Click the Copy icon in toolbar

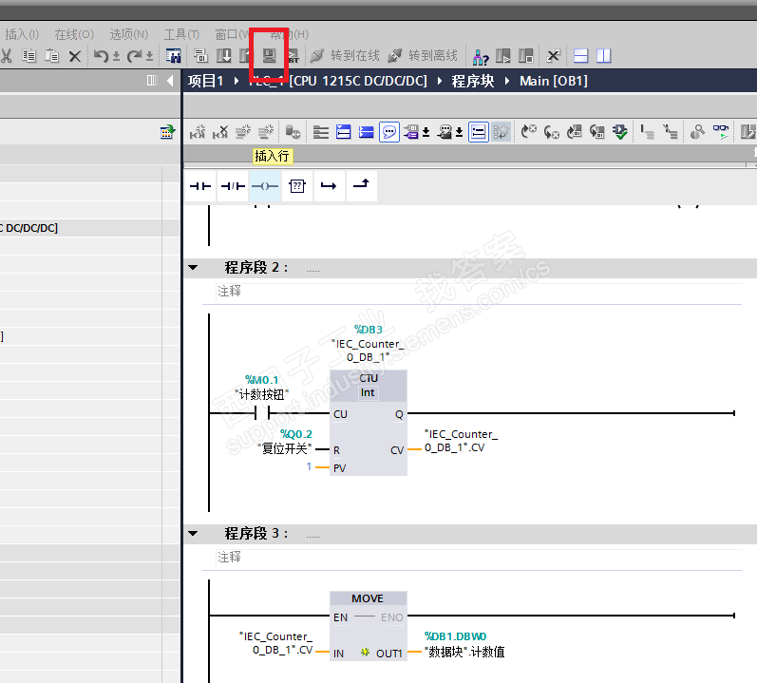click(x=28, y=56)
